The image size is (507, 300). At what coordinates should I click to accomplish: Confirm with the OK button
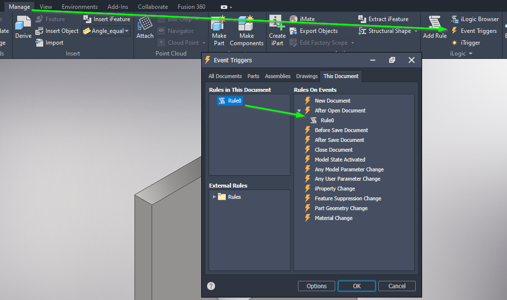click(356, 286)
